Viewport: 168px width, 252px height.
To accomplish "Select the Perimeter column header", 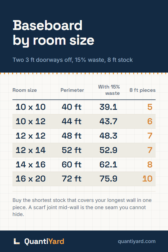I will click(x=72, y=90).
